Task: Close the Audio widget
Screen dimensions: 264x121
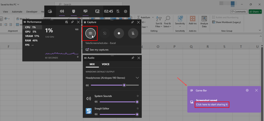Action: (x=139, y=58)
